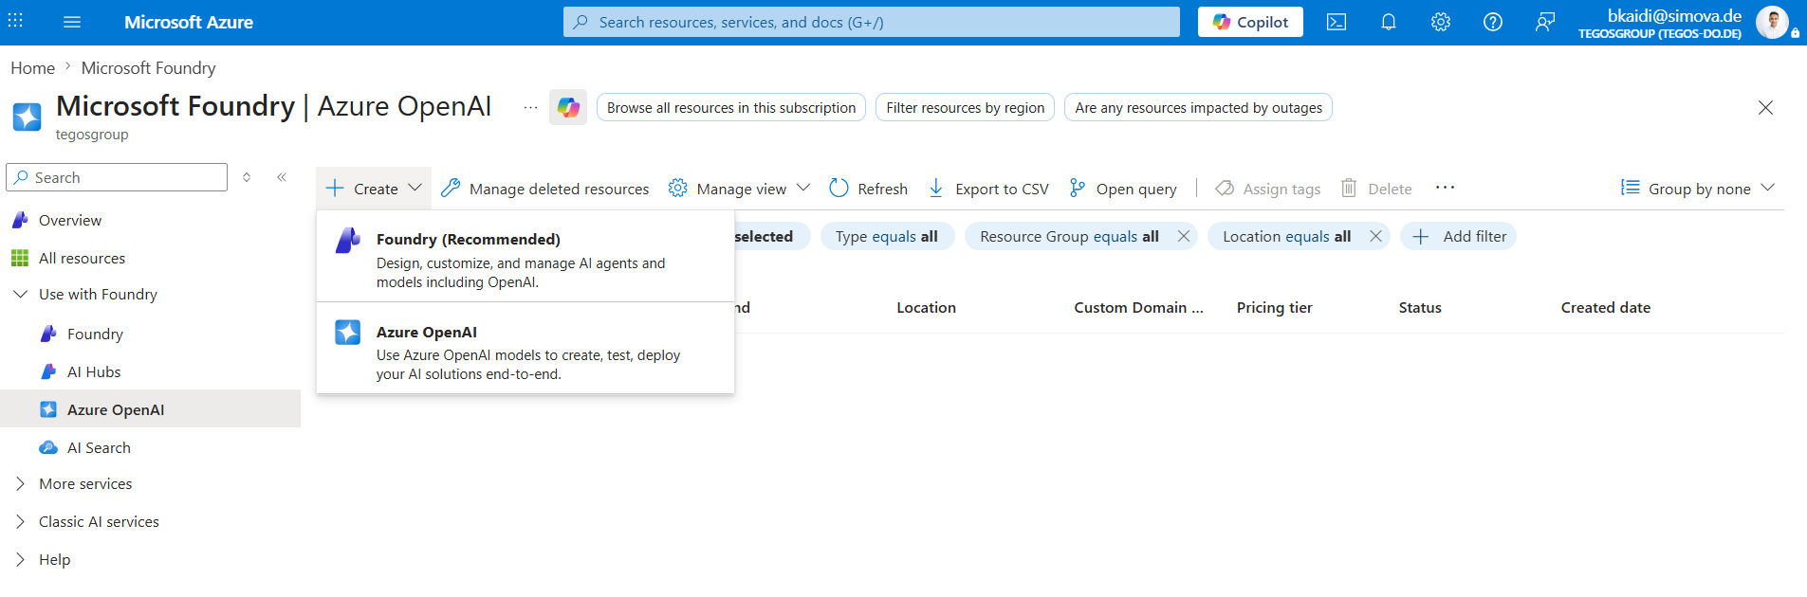Screen dimensions: 1807x597
Task: Click Open query
Action: [1122, 189]
